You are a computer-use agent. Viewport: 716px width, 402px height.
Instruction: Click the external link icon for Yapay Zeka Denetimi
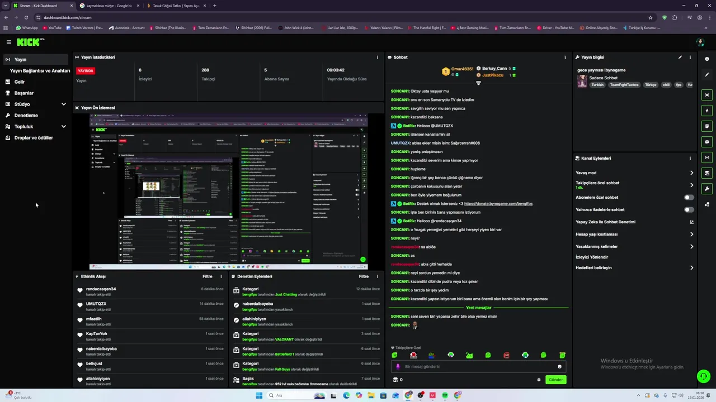[691, 222]
